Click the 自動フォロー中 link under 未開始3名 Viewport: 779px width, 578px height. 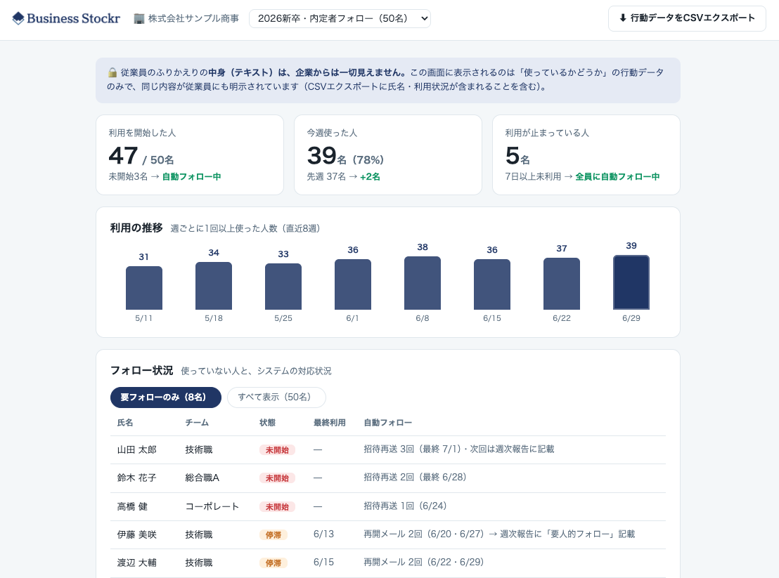(x=192, y=176)
